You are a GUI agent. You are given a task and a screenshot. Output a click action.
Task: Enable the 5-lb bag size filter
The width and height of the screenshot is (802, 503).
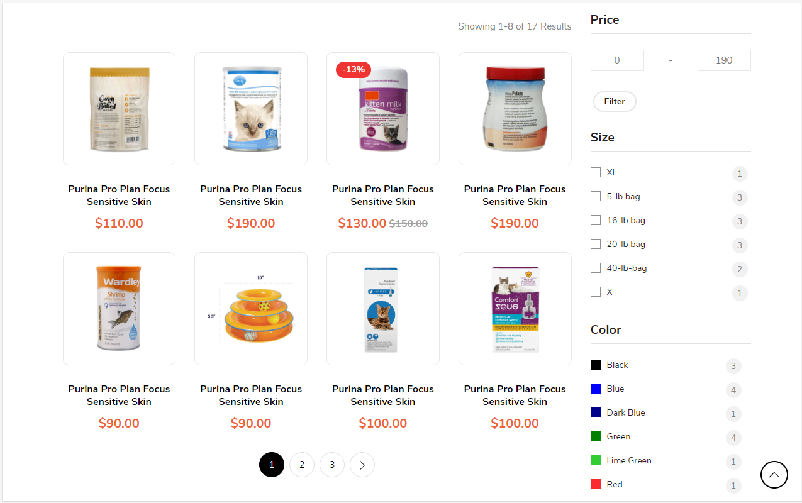point(596,196)
